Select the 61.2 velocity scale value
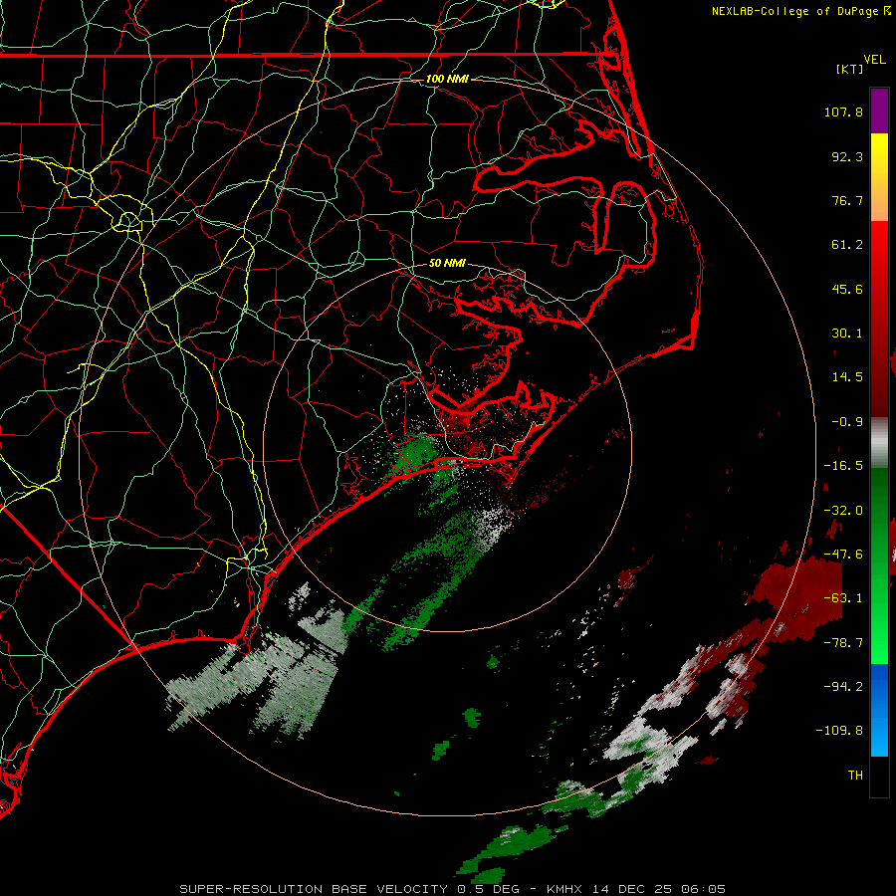896x896 pixels. coord(847,245)
